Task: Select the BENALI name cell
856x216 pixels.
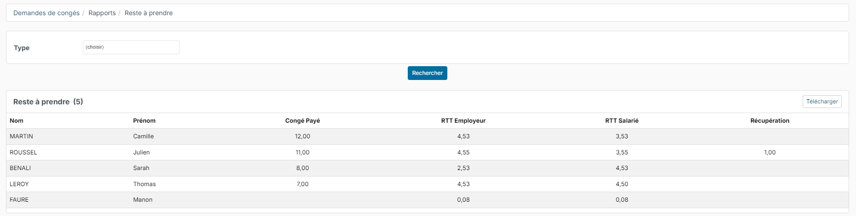Action: (x=20, y=168)
